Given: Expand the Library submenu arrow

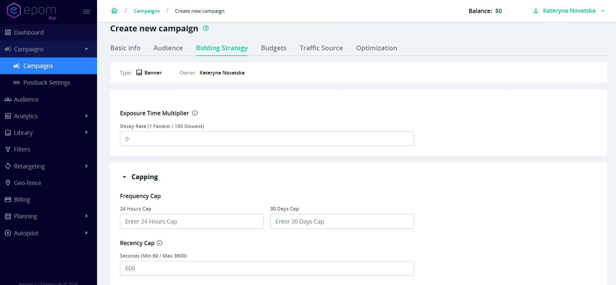Looking at the screenshot, I should [x=87, y=132].
